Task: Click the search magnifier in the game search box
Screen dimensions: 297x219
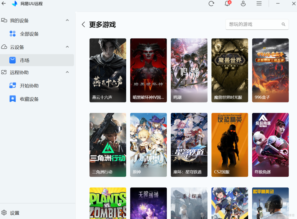Action: click(283, 24)
